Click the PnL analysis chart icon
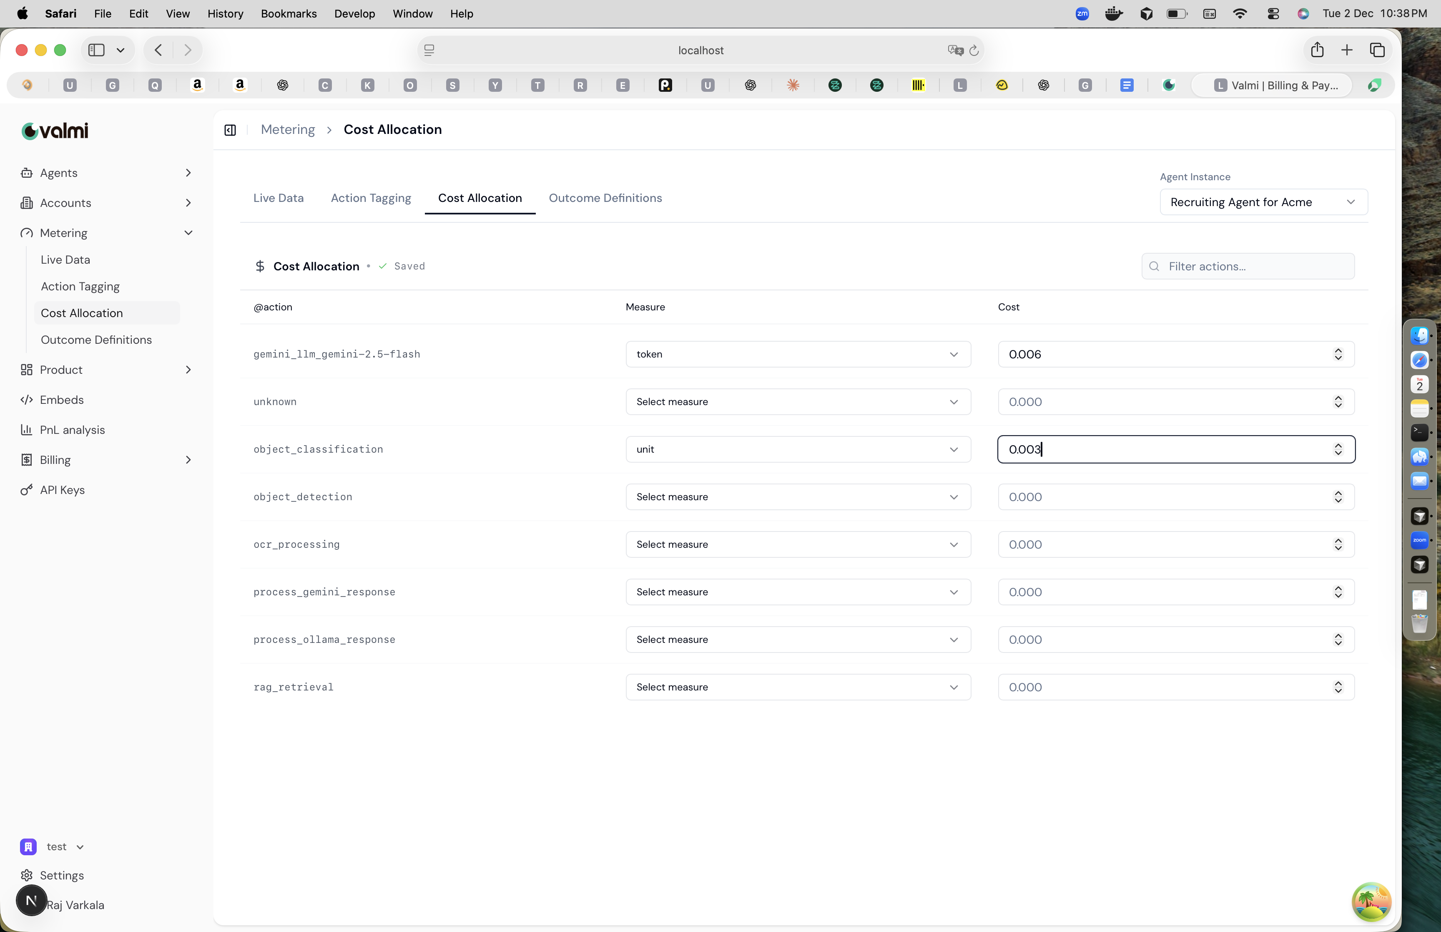This screenshot has width=1441, height=932. pos(27,430)
